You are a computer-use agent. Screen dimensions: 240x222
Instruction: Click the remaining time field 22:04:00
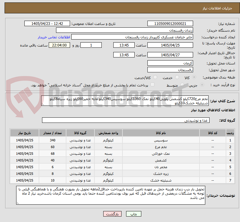coord(59,45)
